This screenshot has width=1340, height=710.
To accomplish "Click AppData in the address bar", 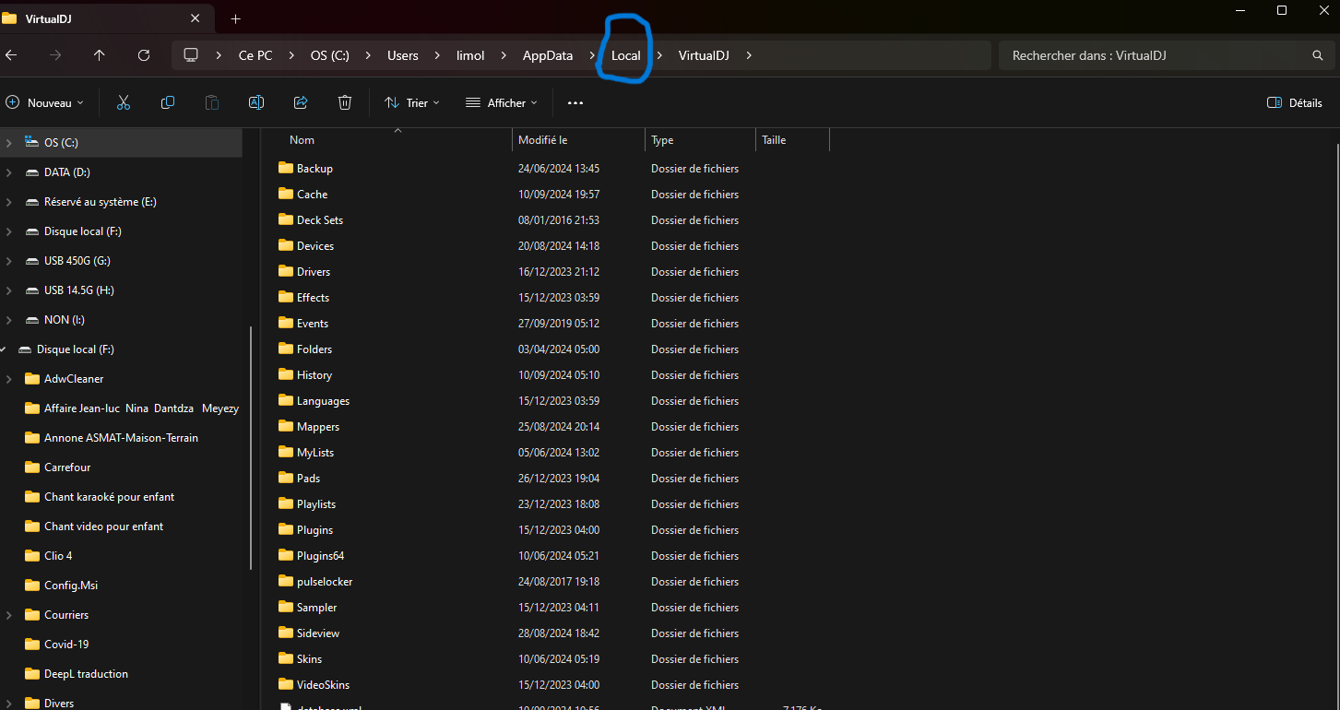I will (x=548, y=55).
